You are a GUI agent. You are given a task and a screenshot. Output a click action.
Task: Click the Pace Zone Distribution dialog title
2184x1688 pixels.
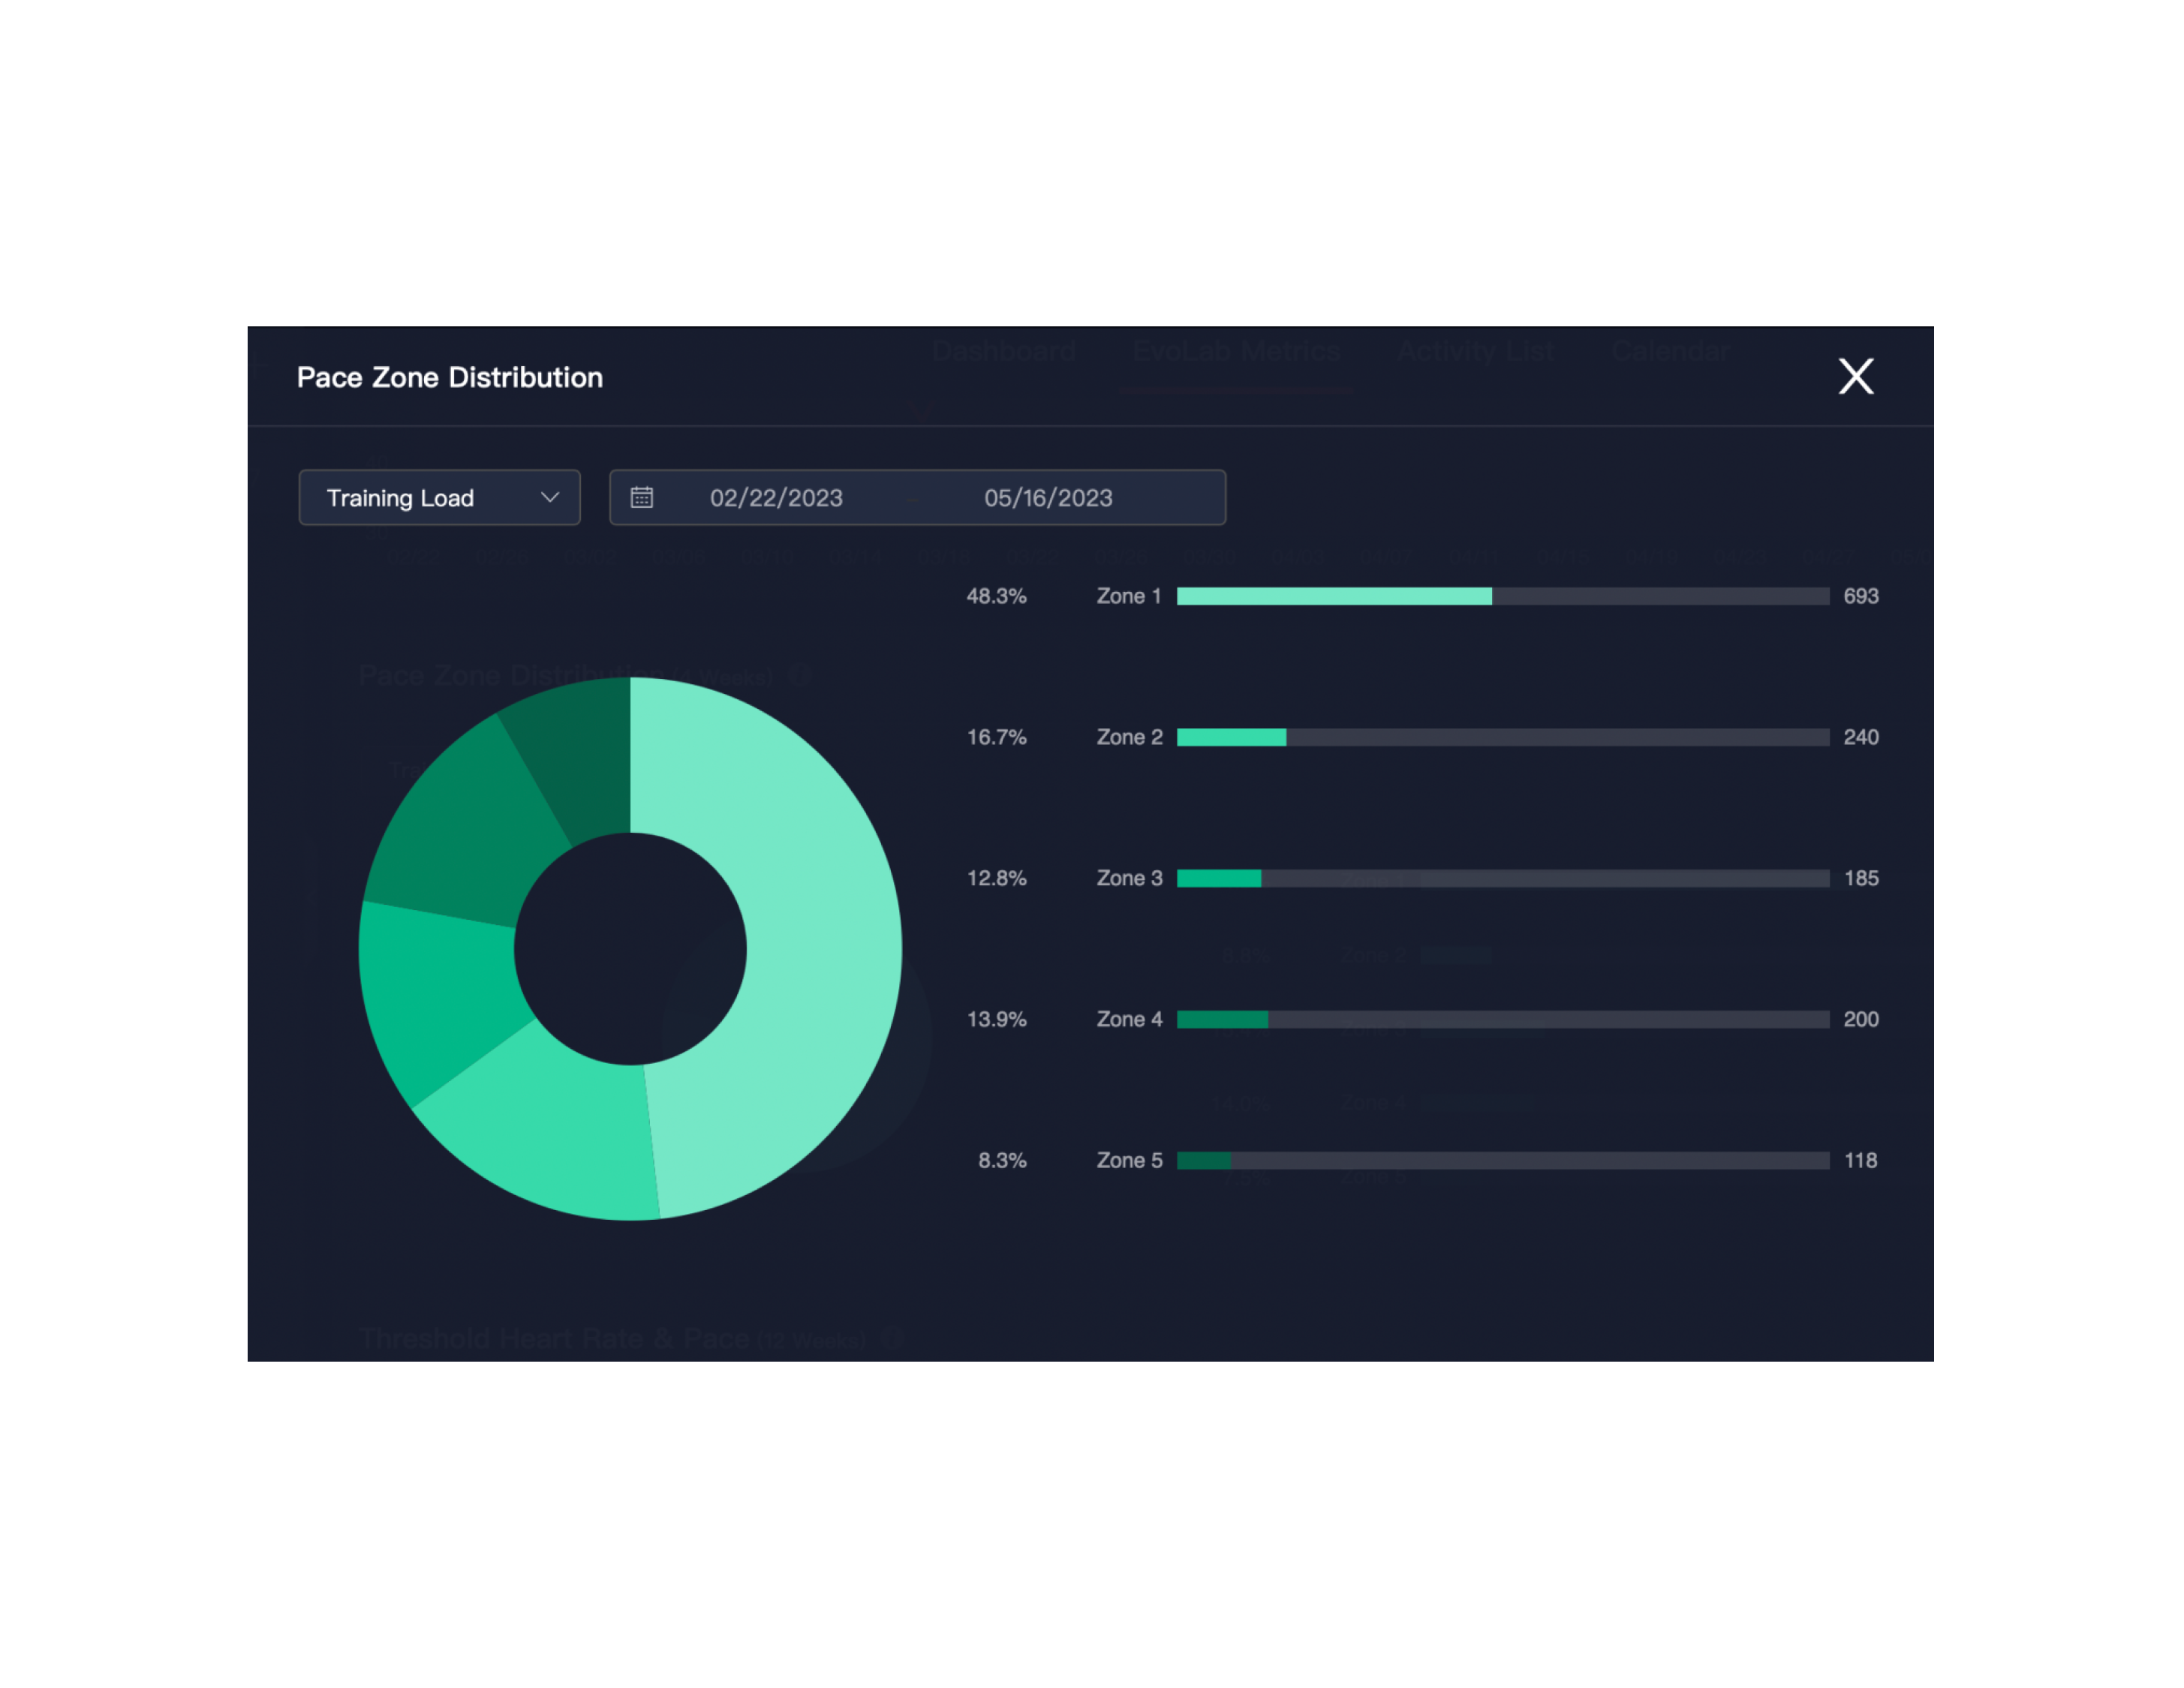click(x=450, y=378)
